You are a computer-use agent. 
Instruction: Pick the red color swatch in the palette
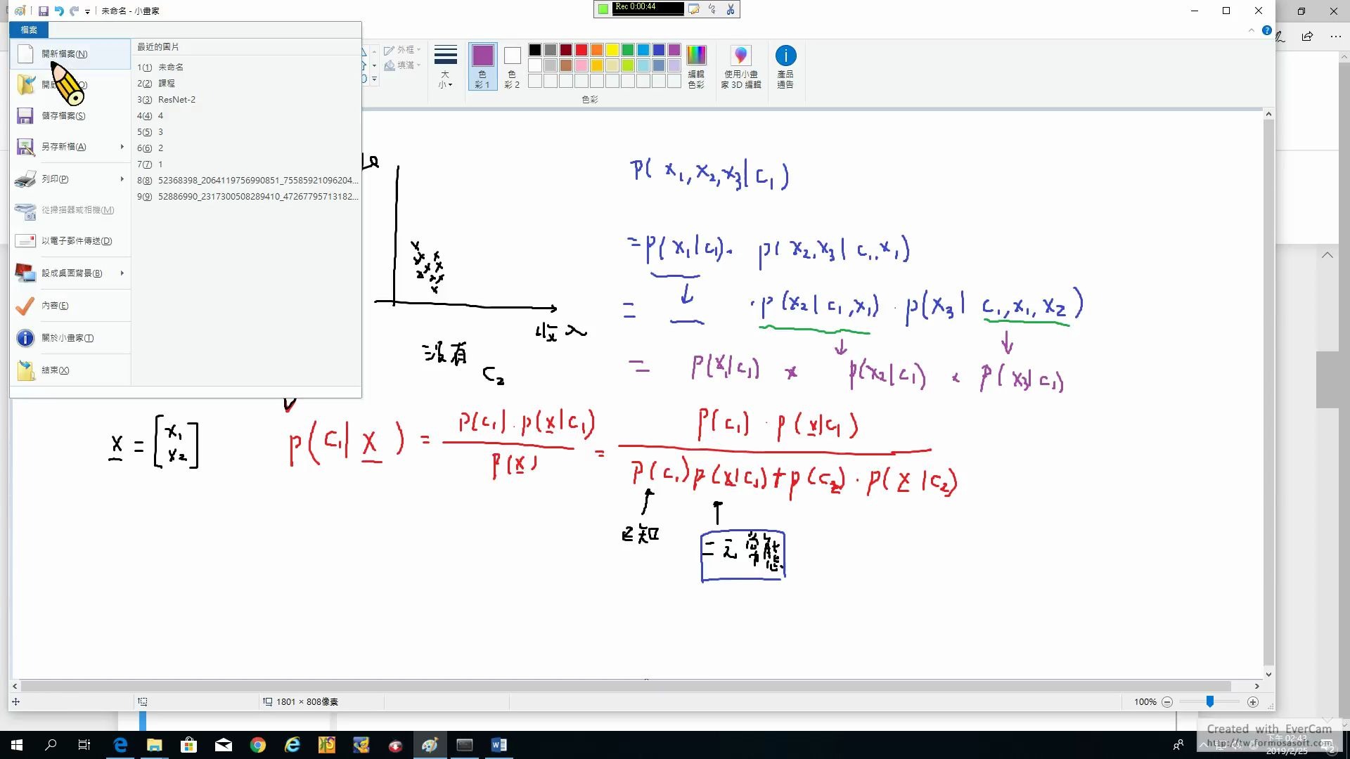(580, 50)
